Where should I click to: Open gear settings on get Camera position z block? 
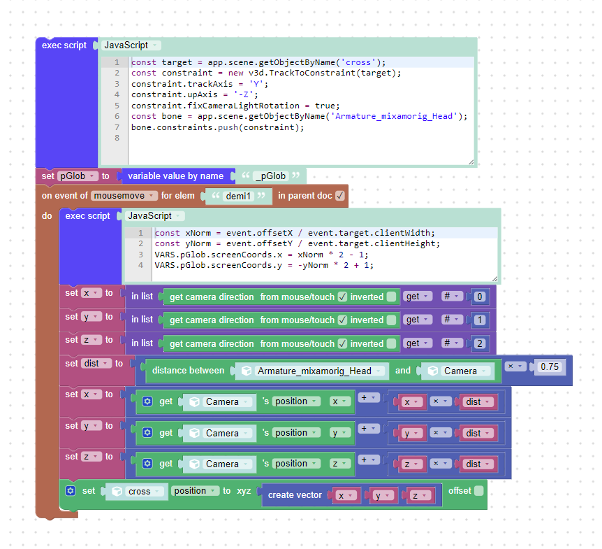click(147, 464)
